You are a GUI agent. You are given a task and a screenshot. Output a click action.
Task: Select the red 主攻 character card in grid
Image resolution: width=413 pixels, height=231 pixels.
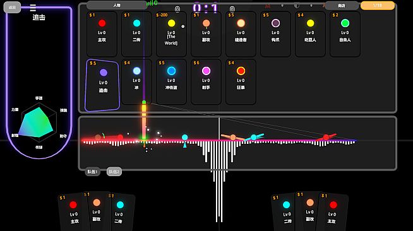(x=102, y=34)
